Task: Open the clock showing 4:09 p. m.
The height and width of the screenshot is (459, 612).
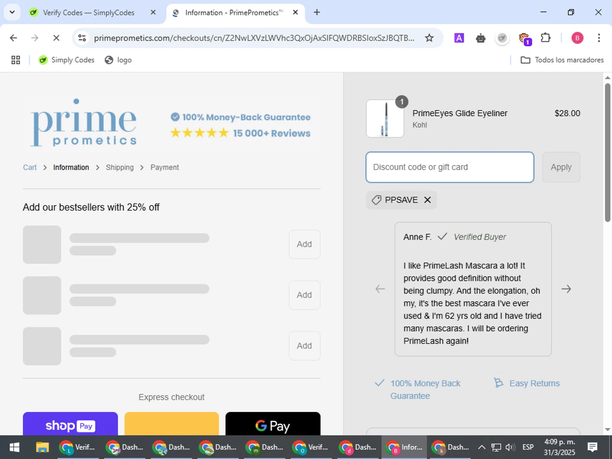Action: (559, 448)
